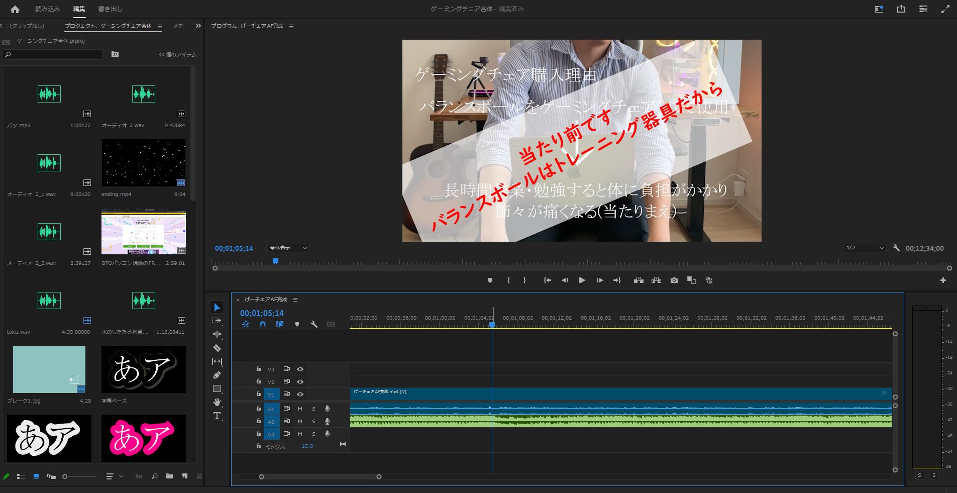The width and height of the screenshot is (957, 493).
Task: Open project panel menu hamburger
Action: pyautogui.click(x=160, y=26)
